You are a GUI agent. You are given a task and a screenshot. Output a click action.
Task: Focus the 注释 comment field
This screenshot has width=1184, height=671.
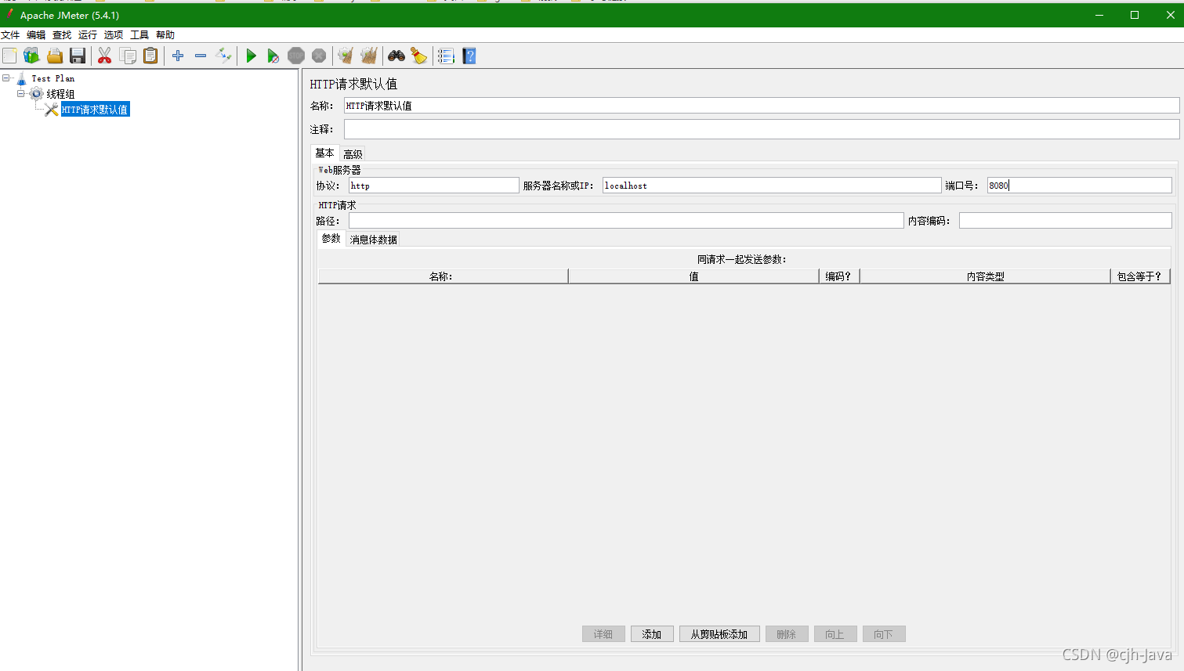tap(762, 129)
